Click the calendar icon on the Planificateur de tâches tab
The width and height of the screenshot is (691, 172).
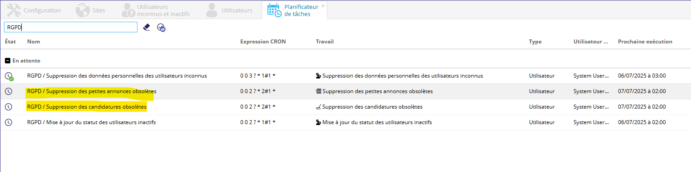click(x=274, y=10)
